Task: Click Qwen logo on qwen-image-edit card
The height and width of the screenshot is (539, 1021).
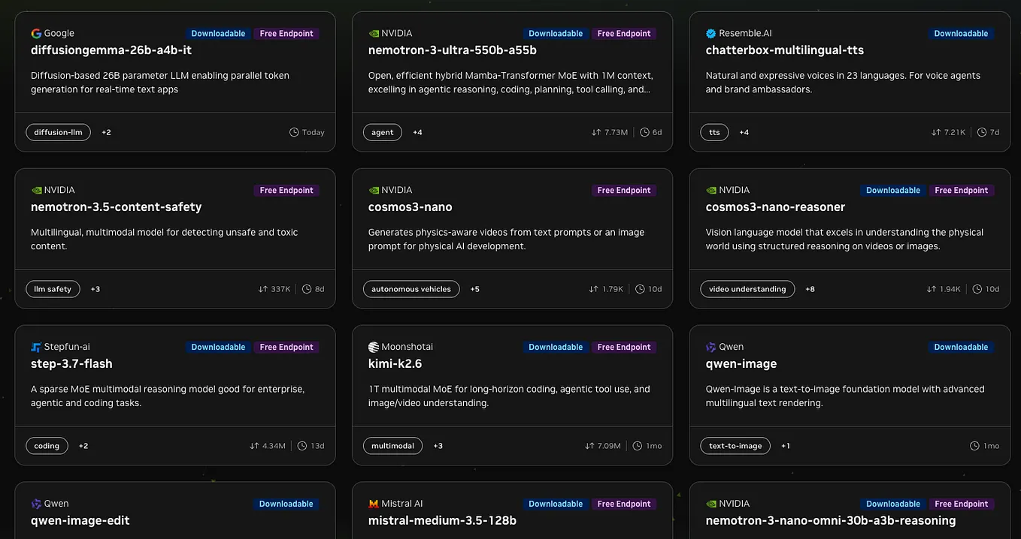Action: point(36,504)
